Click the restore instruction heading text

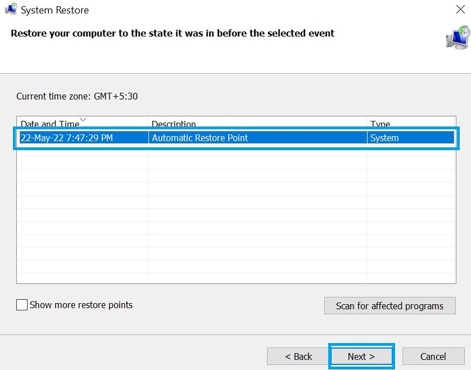click(x=172, y=33)
